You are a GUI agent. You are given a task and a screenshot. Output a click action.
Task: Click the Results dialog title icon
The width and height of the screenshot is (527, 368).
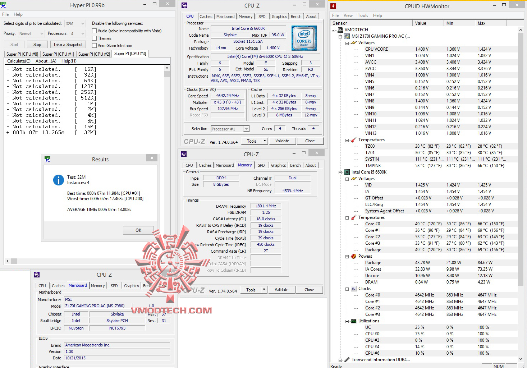pos(47,159)
